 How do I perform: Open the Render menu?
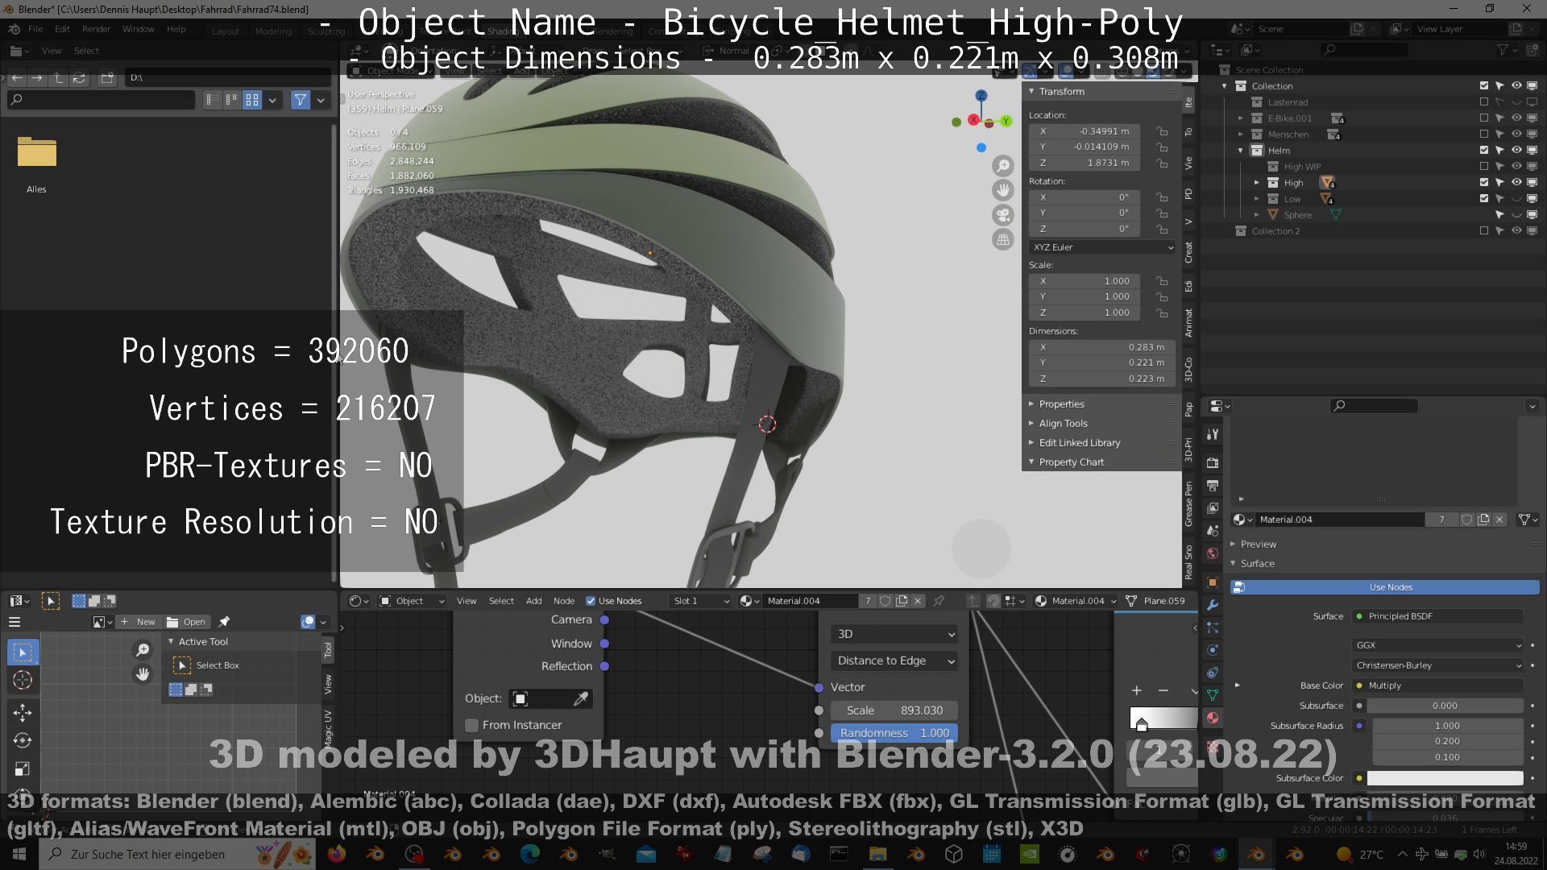[96, 29]
